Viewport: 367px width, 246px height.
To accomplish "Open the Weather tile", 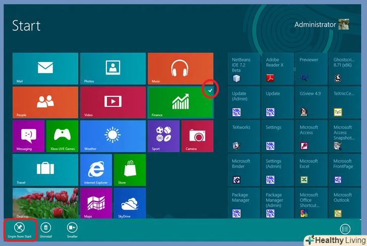I will pos(112,136).
